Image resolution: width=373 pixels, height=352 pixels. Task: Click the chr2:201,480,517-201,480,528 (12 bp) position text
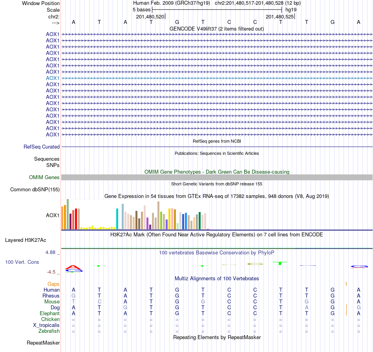(x=258, y=3)
